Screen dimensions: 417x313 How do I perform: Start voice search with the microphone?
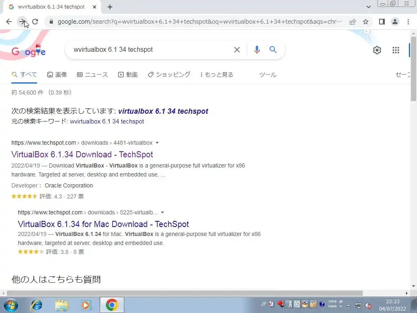point(257,49)
